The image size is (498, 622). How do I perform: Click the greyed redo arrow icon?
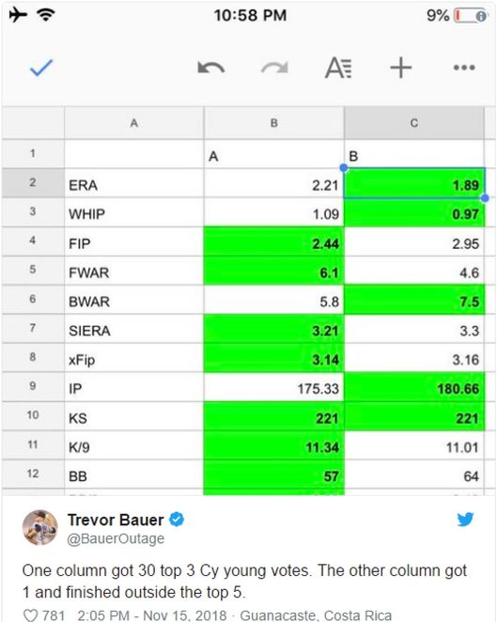(274, 68)
